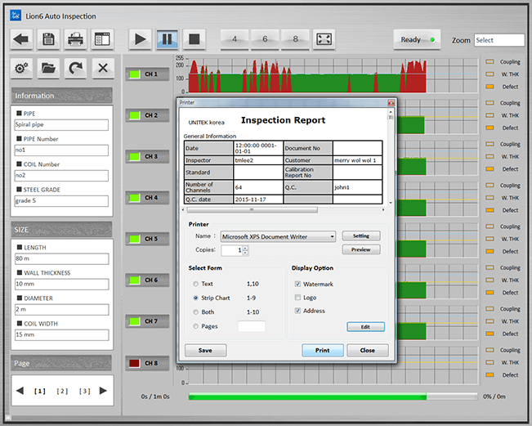Image resolution: width=532 pixels, height=426 pixels.
Task: Click the Save button in Printer dialog
Action: pos(206,350)
